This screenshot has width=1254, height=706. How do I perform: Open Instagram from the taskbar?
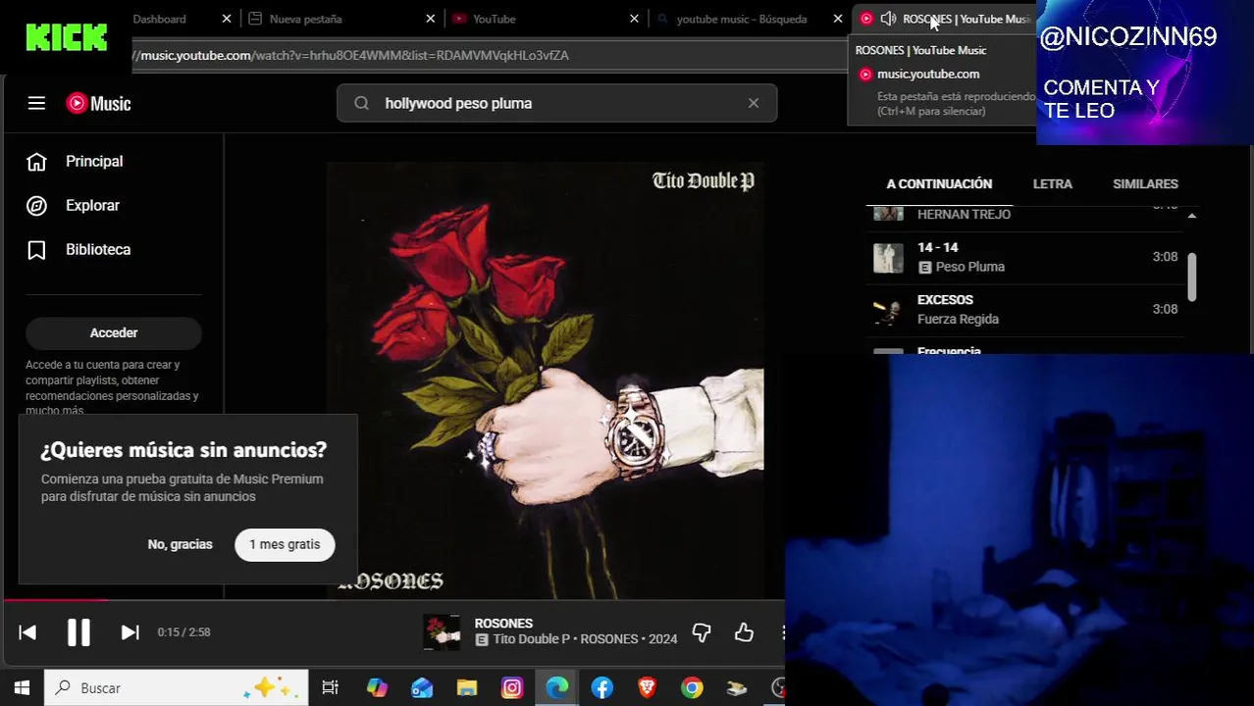pyautogui.click(x=512, y=688)
